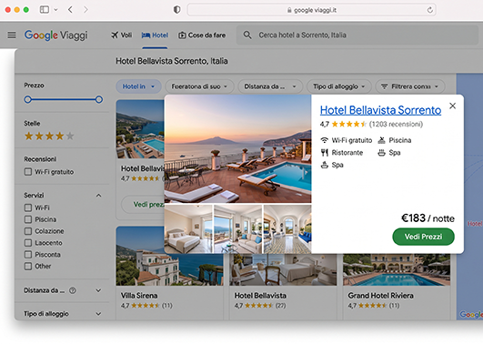Open the Villa Sirena hotel listing
This screenshot has width=483, height=344.
139,296
